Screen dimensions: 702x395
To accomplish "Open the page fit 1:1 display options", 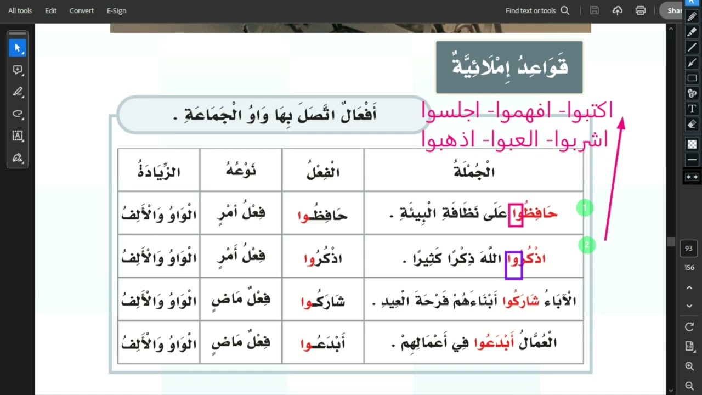I will 689,346.
